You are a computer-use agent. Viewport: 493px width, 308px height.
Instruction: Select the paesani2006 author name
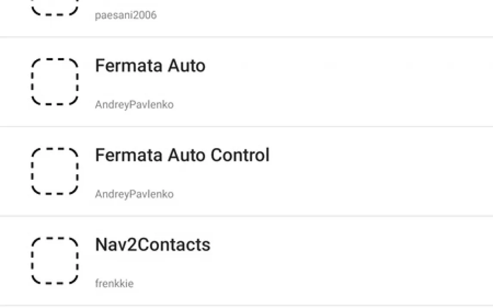pos(126,15)
